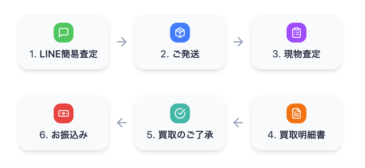The image size is (365, 168).
Task: Click the "5. 買取のご了承" label
Action: pyautogui.click(x=180, y=135)
